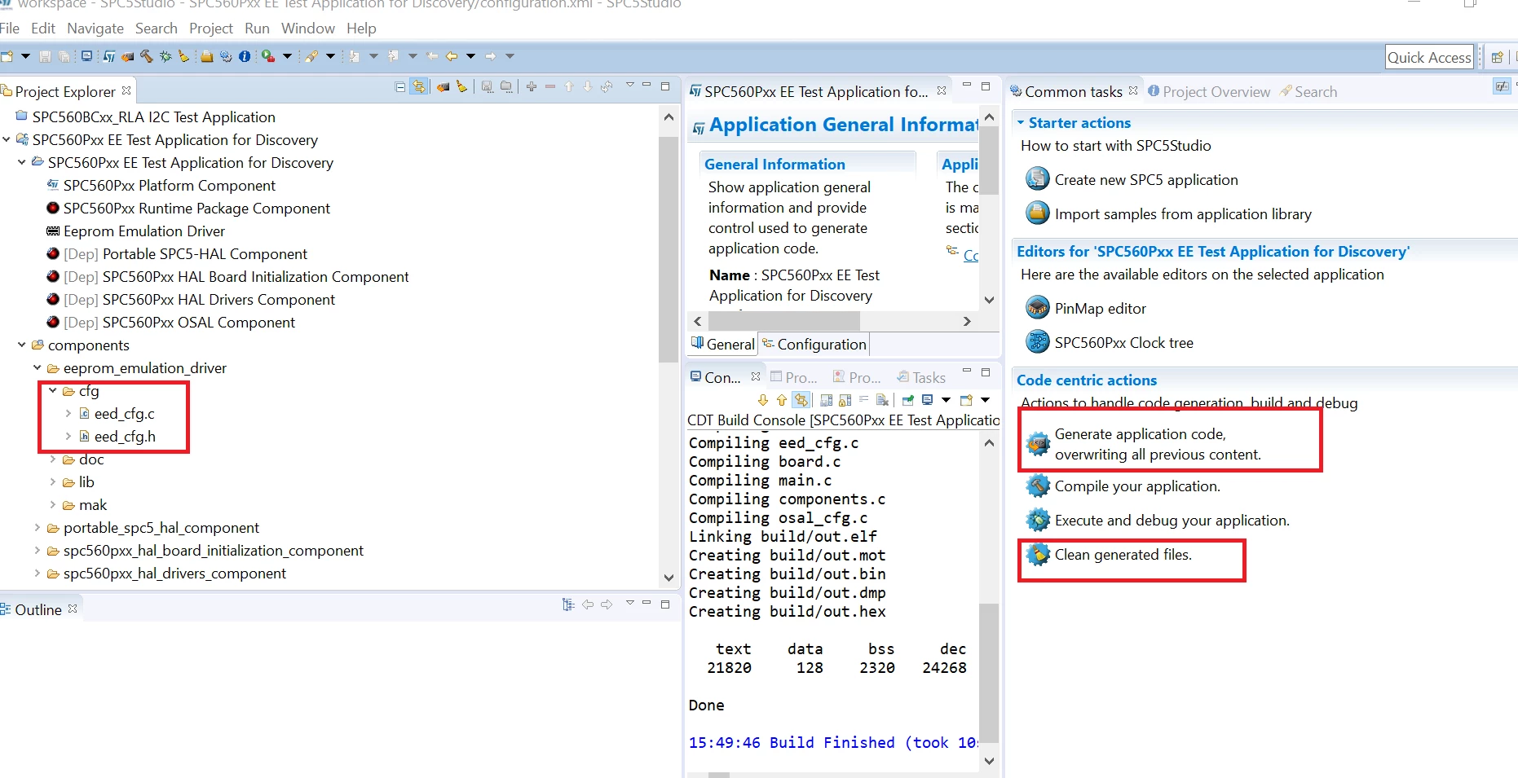Click Import samples from application library link
Viewport: 1518px width, 778px height.
(x=1183, y=214)
